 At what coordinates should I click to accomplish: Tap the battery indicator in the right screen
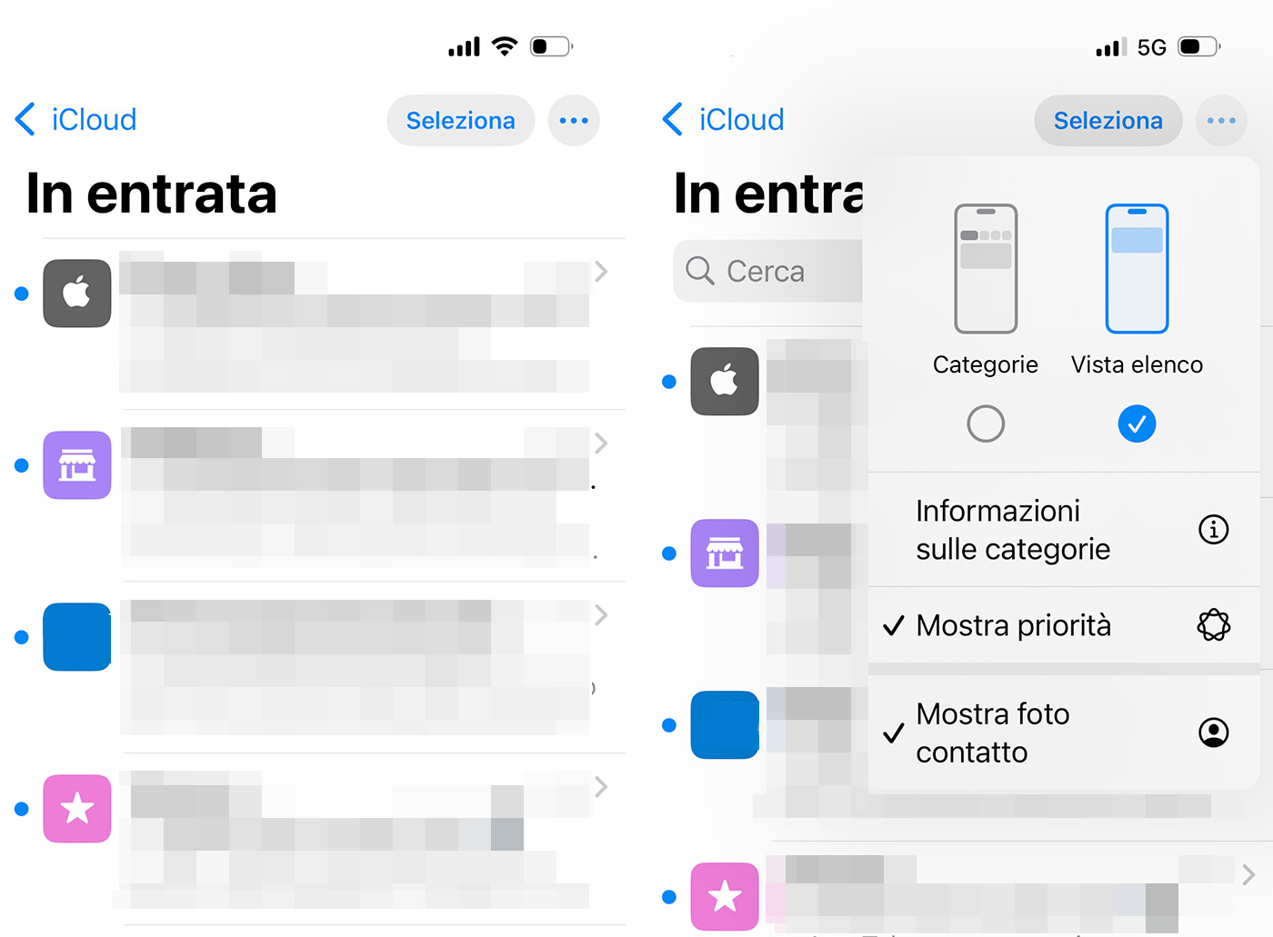1199,46
